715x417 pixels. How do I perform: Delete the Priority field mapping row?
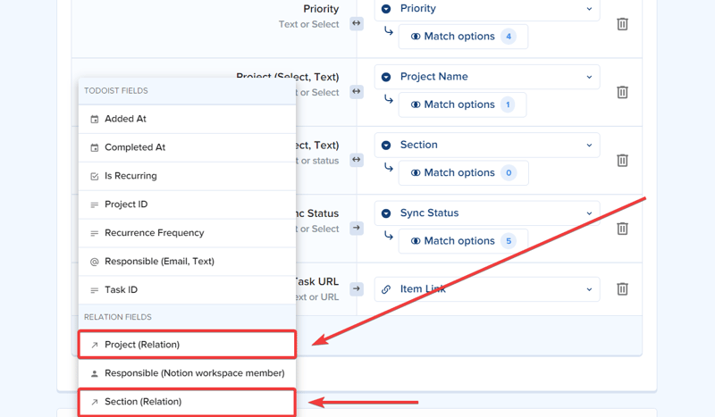click(622, 24)
